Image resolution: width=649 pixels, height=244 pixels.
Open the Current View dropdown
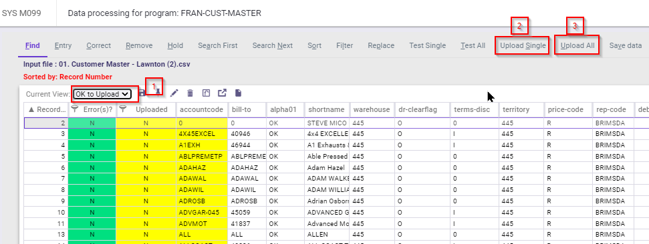coord(102,94)
